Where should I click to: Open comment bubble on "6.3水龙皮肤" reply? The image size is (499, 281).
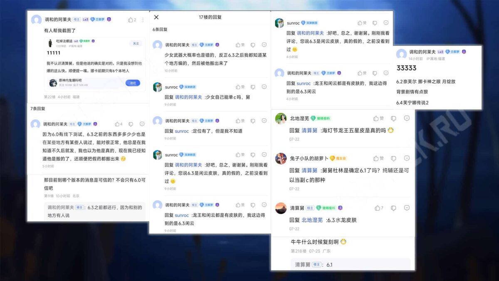pos(407,208)
